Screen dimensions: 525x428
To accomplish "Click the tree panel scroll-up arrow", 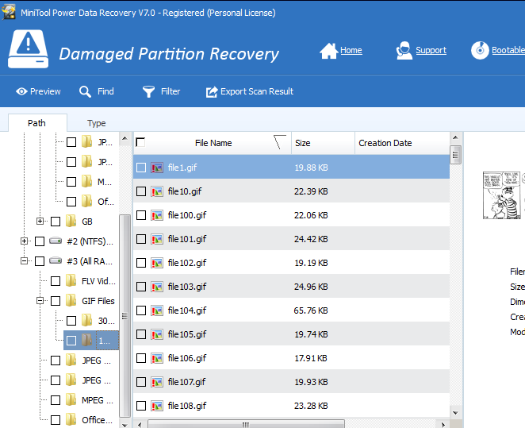I will (125, 138).
